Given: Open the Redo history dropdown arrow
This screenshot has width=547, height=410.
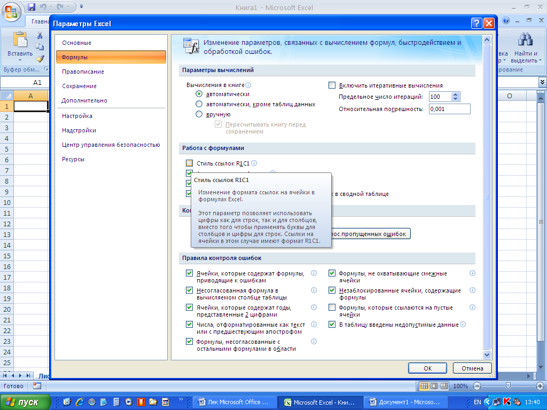Looking at the screenshot, I should (68, 6).
